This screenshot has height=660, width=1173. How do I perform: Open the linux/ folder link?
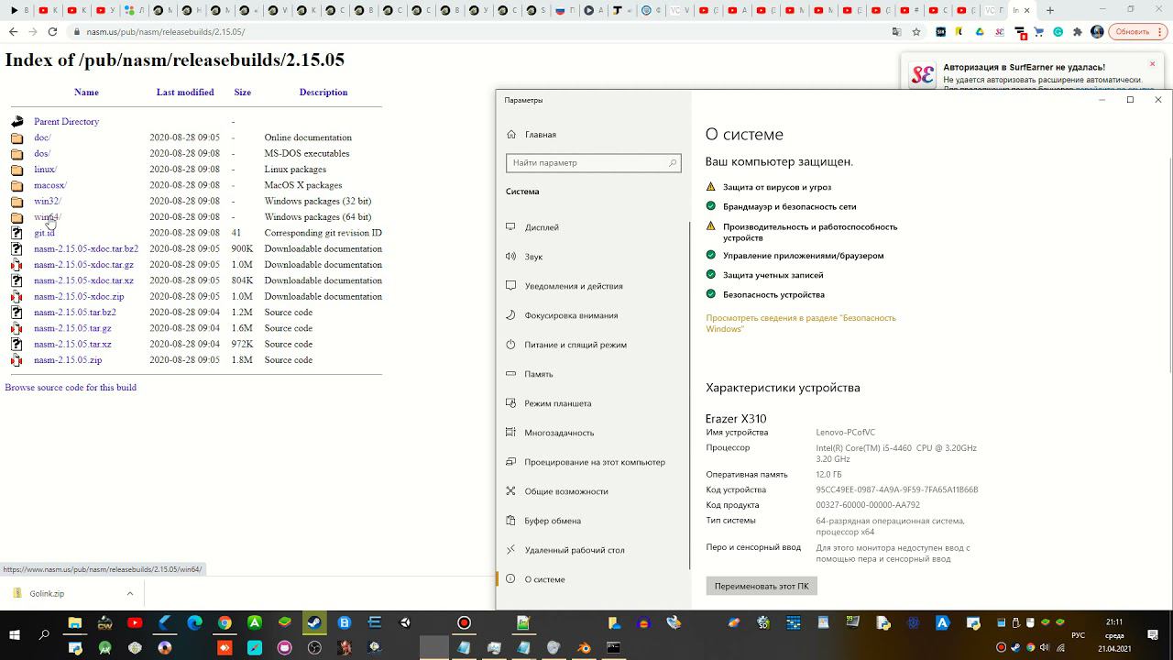(x=45, y=170)
